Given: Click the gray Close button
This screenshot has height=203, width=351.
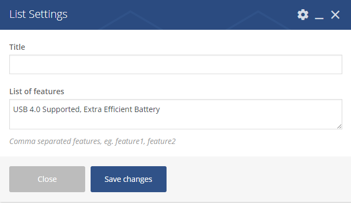Looking at the screenshot, I should point(47,179).
